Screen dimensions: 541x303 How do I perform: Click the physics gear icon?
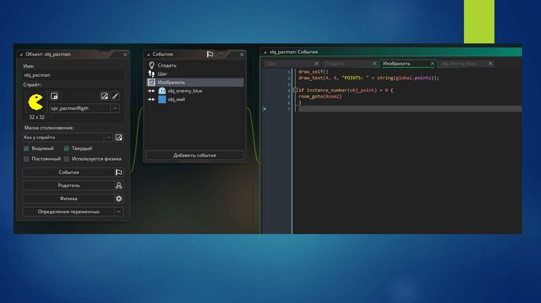119,198
